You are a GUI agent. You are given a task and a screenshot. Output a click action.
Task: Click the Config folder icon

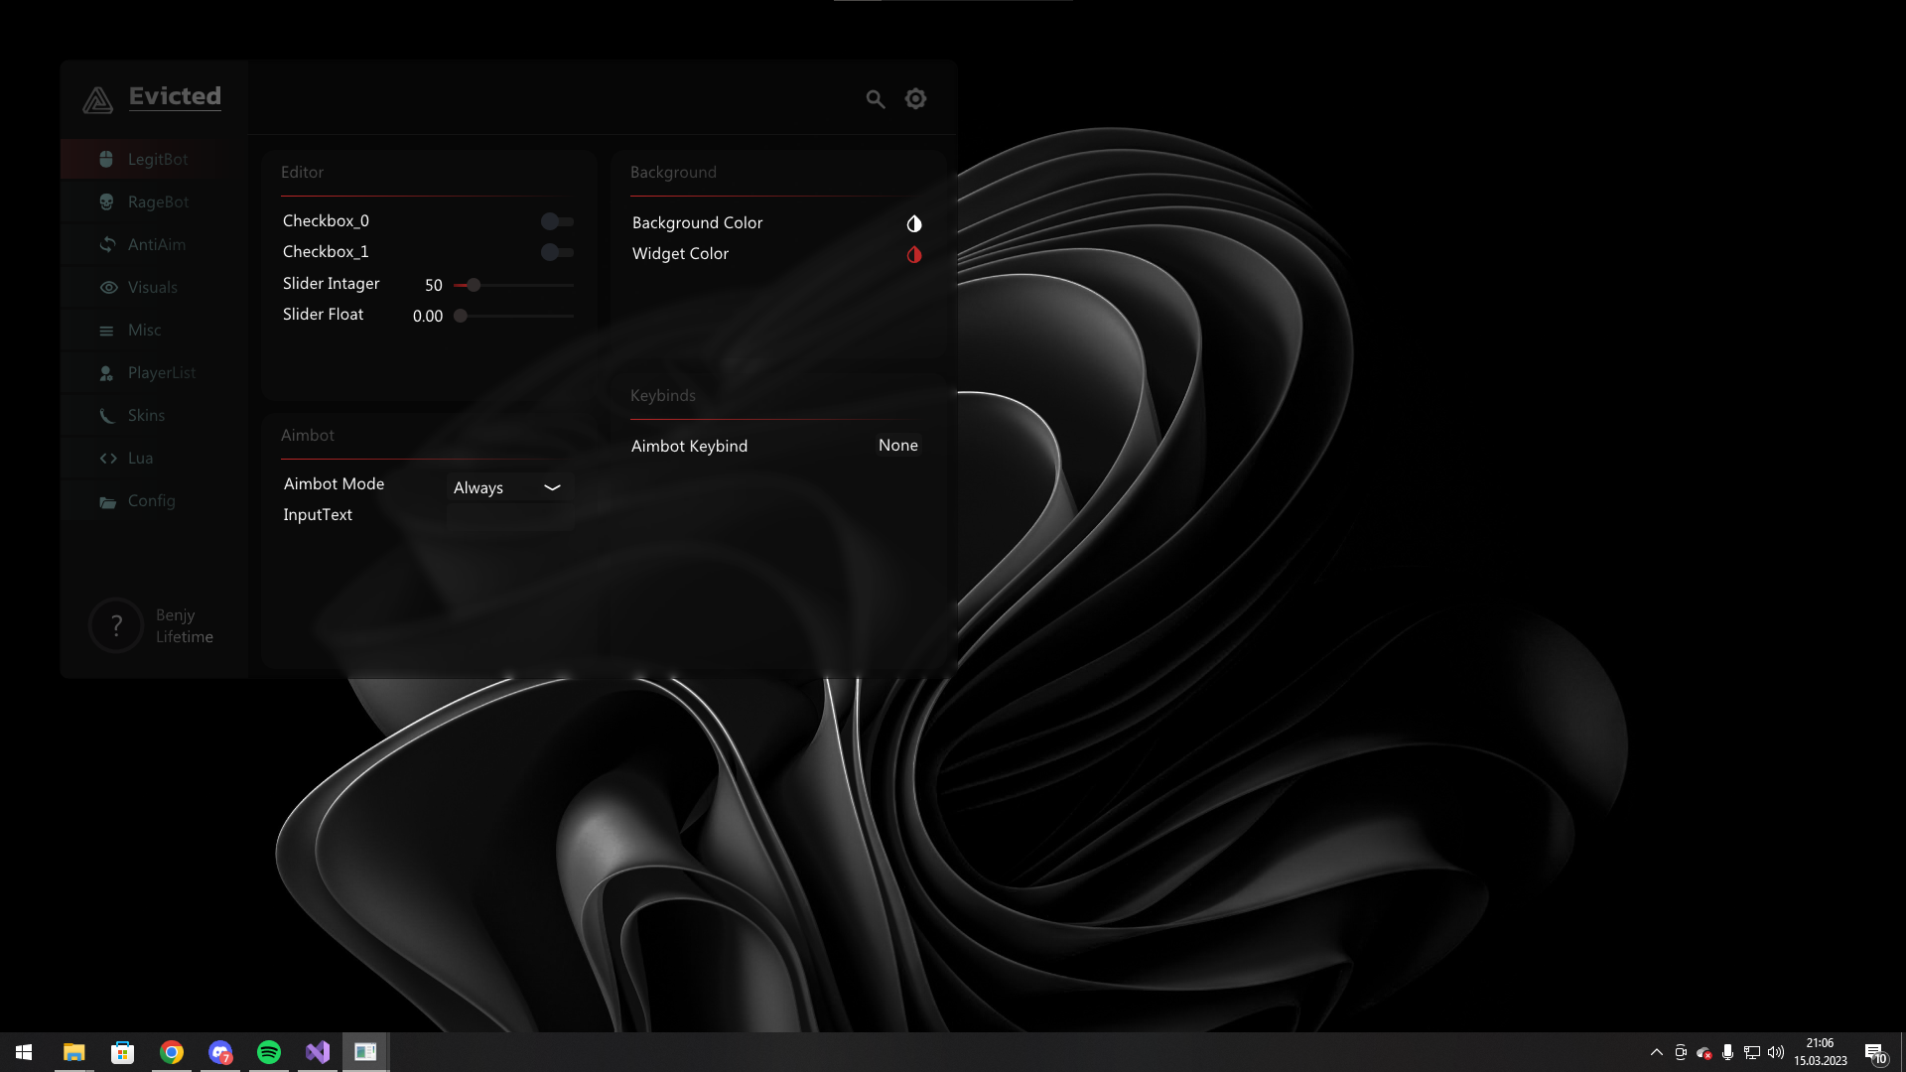(107, 502)
